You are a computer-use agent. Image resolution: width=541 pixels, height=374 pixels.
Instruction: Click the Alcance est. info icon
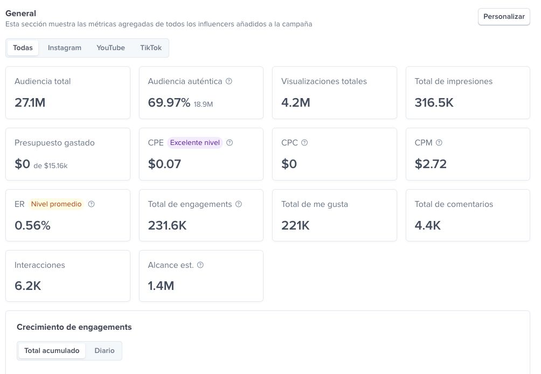pos(200,265)
